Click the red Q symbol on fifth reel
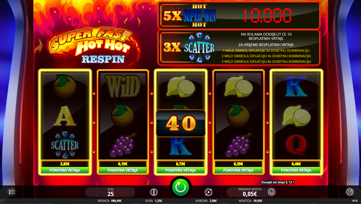This screenshot has height=204, width=361. click(x=296, y=145)
